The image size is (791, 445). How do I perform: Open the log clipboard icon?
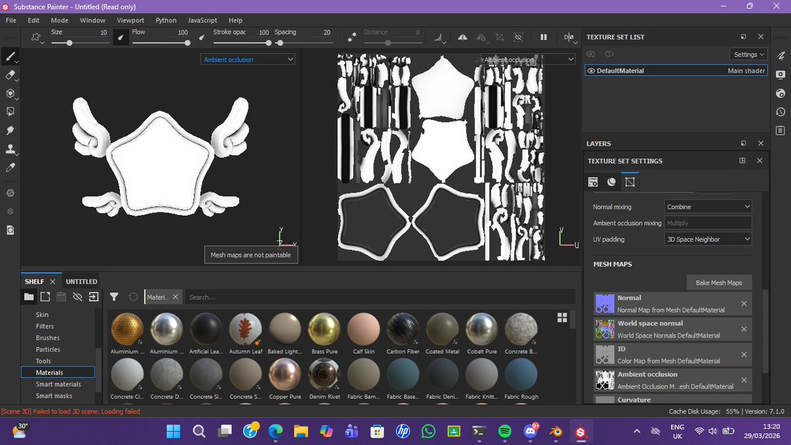coord(780,131)
